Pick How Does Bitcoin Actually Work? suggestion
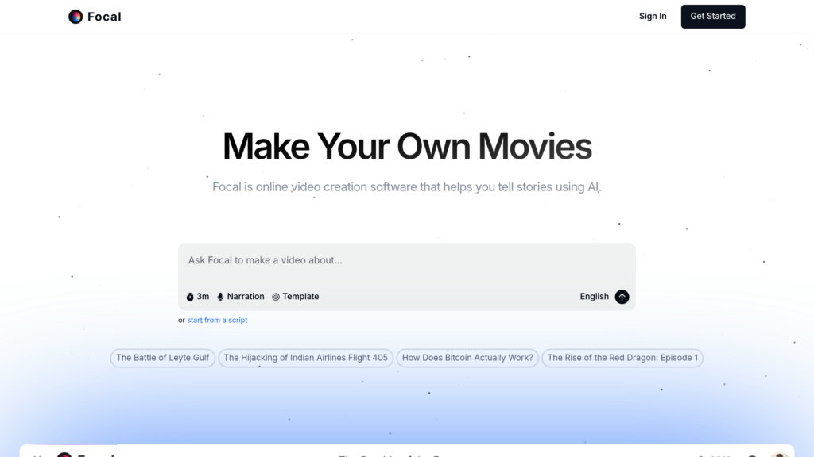814x457 pixels. click(x=467, y=358)
